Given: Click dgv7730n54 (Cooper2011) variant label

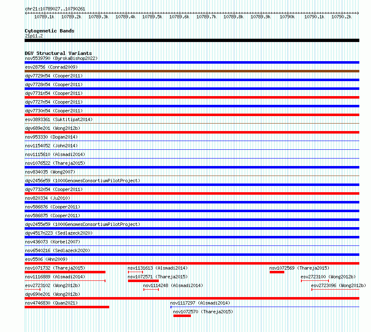Looking at the screenshot, I should click(x=54, y=111).
